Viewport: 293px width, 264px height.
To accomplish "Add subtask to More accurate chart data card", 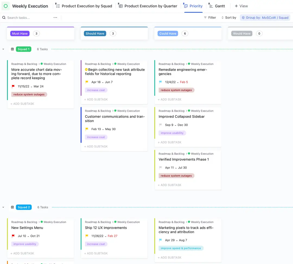I will click(22, 104).
